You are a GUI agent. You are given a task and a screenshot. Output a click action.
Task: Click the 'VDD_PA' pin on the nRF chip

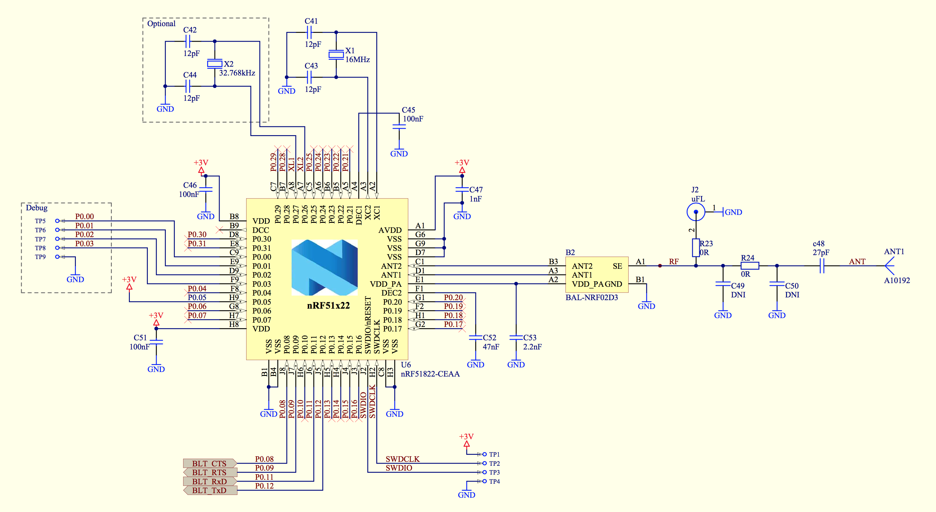pyautogui.click(x=385, y=284)
